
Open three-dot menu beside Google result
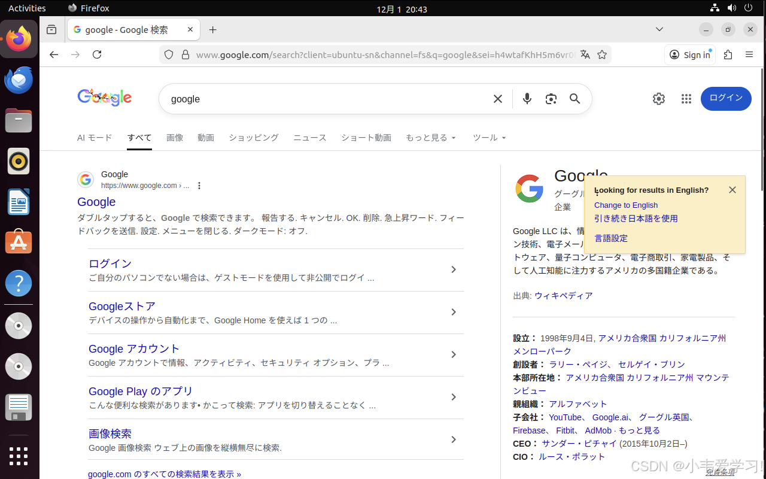tap(199, 186)
